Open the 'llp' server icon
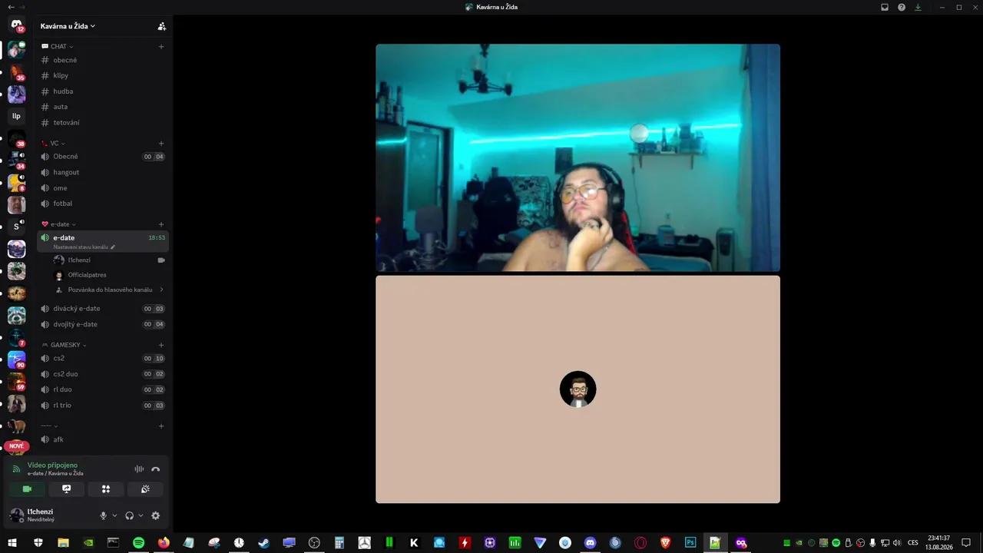The image size is (983, 553). (16, 116)
